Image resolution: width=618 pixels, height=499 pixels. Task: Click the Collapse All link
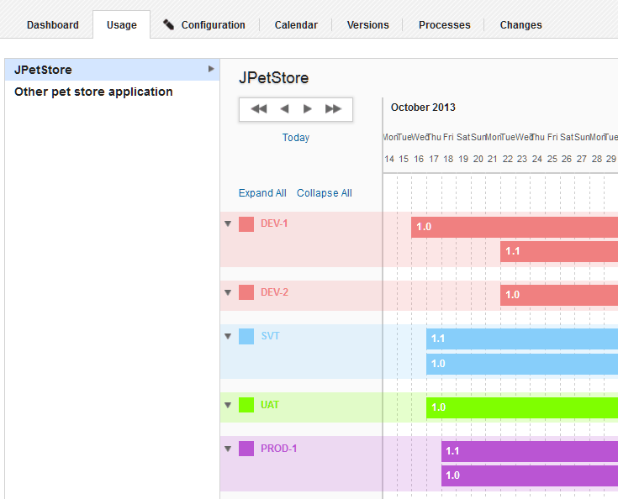[325, 193]
